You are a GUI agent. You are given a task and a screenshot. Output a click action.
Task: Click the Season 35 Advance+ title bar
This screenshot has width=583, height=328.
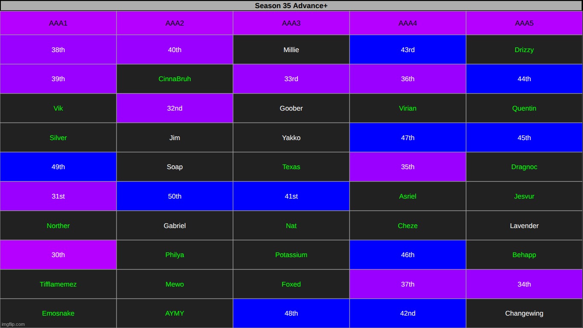291,6
